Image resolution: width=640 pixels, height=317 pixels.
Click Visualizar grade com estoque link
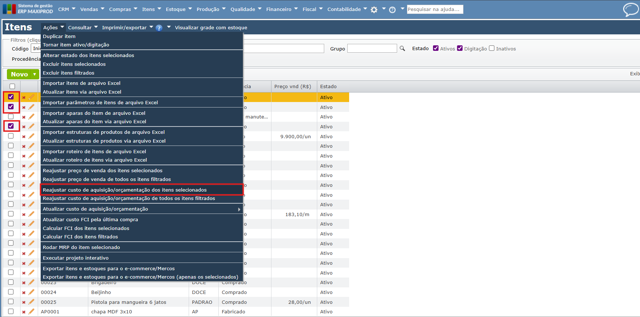pos(211,28)
